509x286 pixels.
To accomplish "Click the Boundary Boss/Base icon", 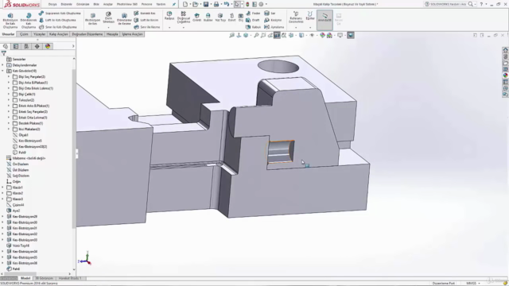I will click(x=41, y=27).
